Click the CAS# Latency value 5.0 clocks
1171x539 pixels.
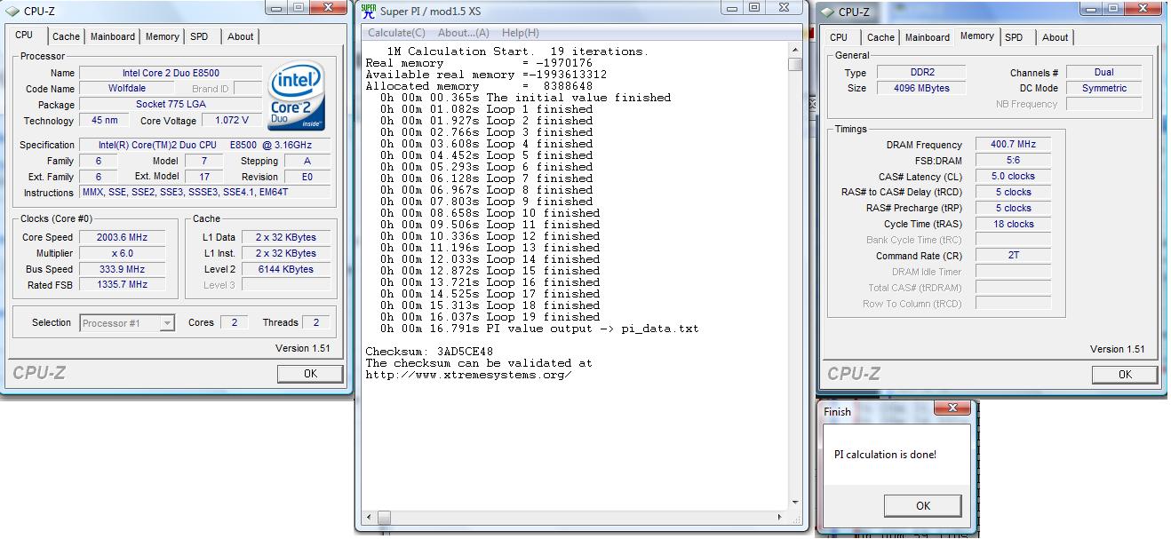coord(1012,176)
